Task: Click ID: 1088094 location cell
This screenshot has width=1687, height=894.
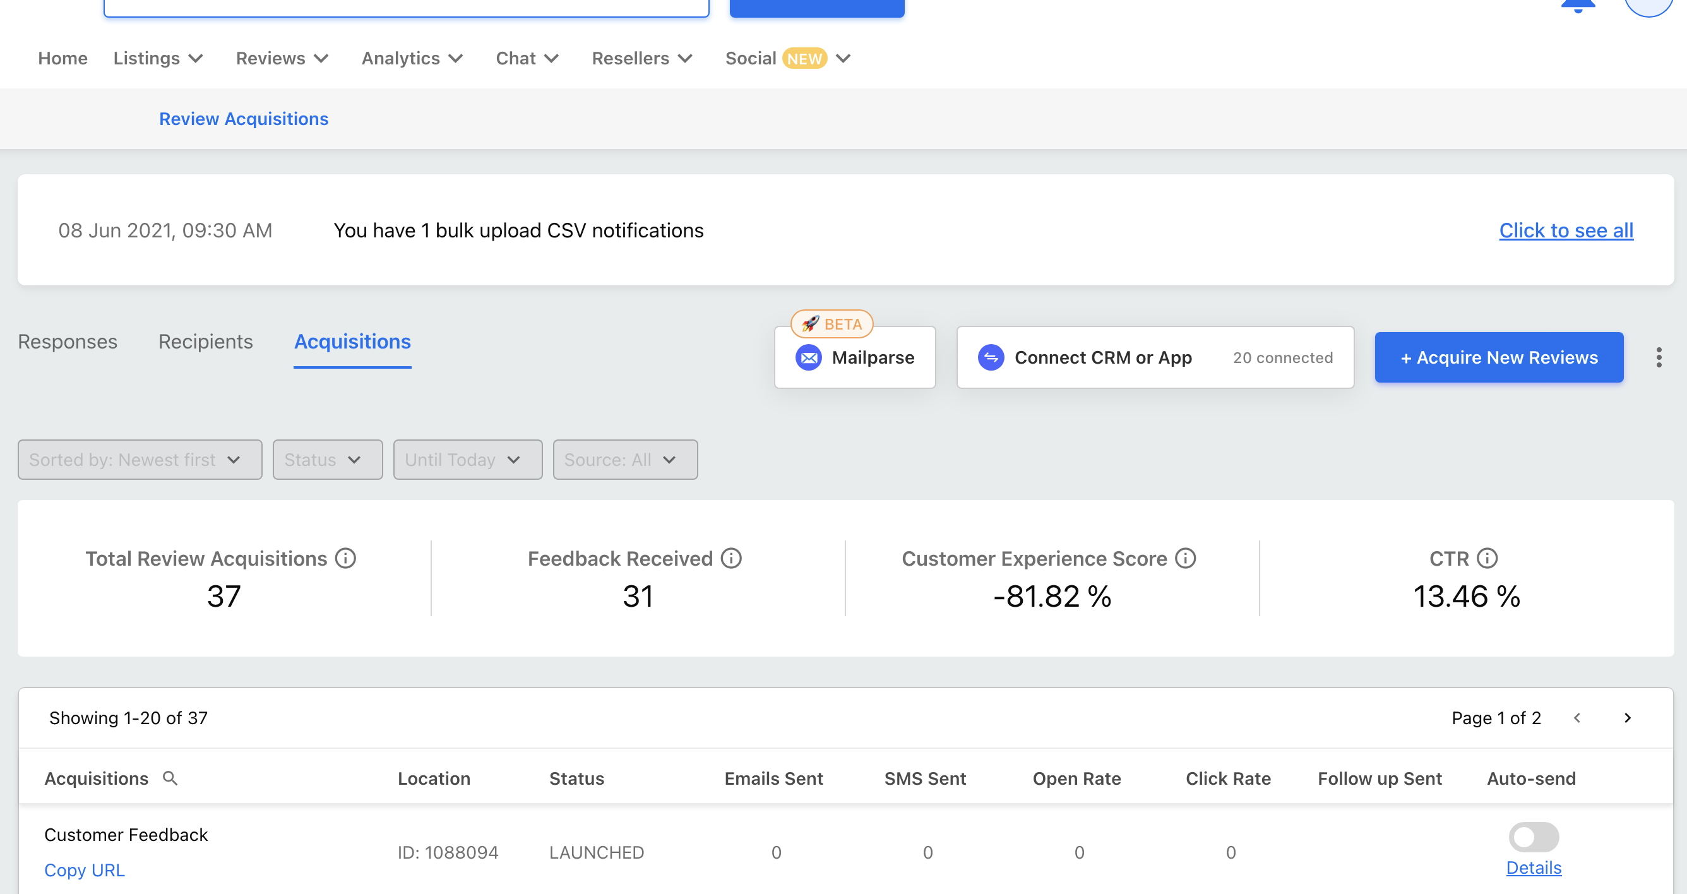Action: 448,852
